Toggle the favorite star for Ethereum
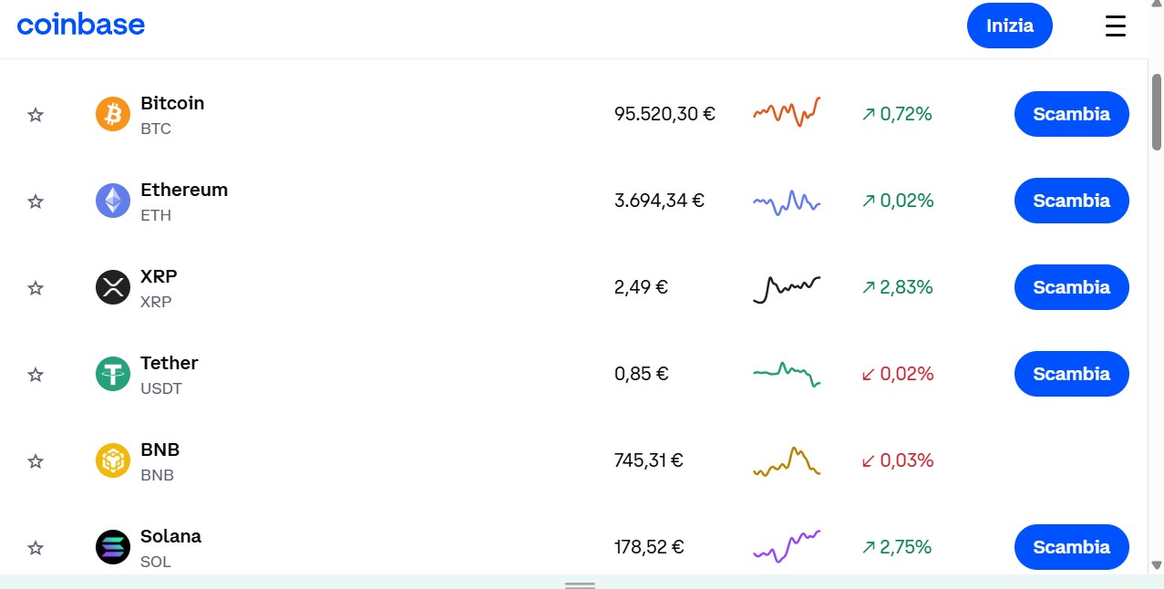The width and height of the screenshot is (1164, 589). 35,200
